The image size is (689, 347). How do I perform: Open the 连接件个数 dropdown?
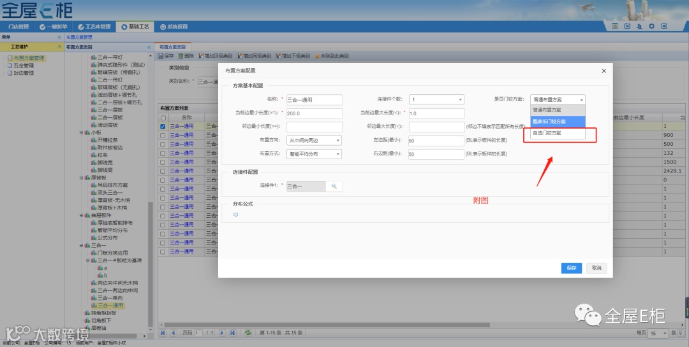click(x=436, y=99)
